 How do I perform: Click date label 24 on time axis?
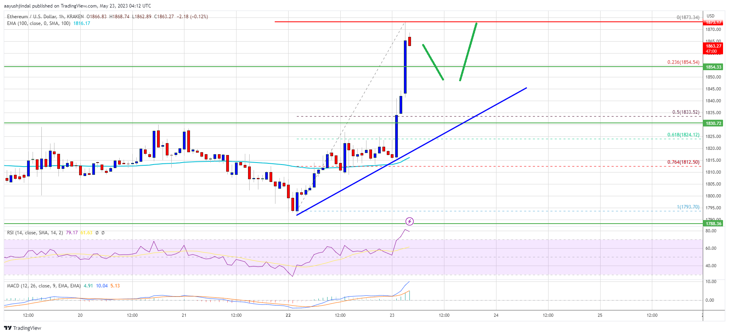(x=496, y=316)
